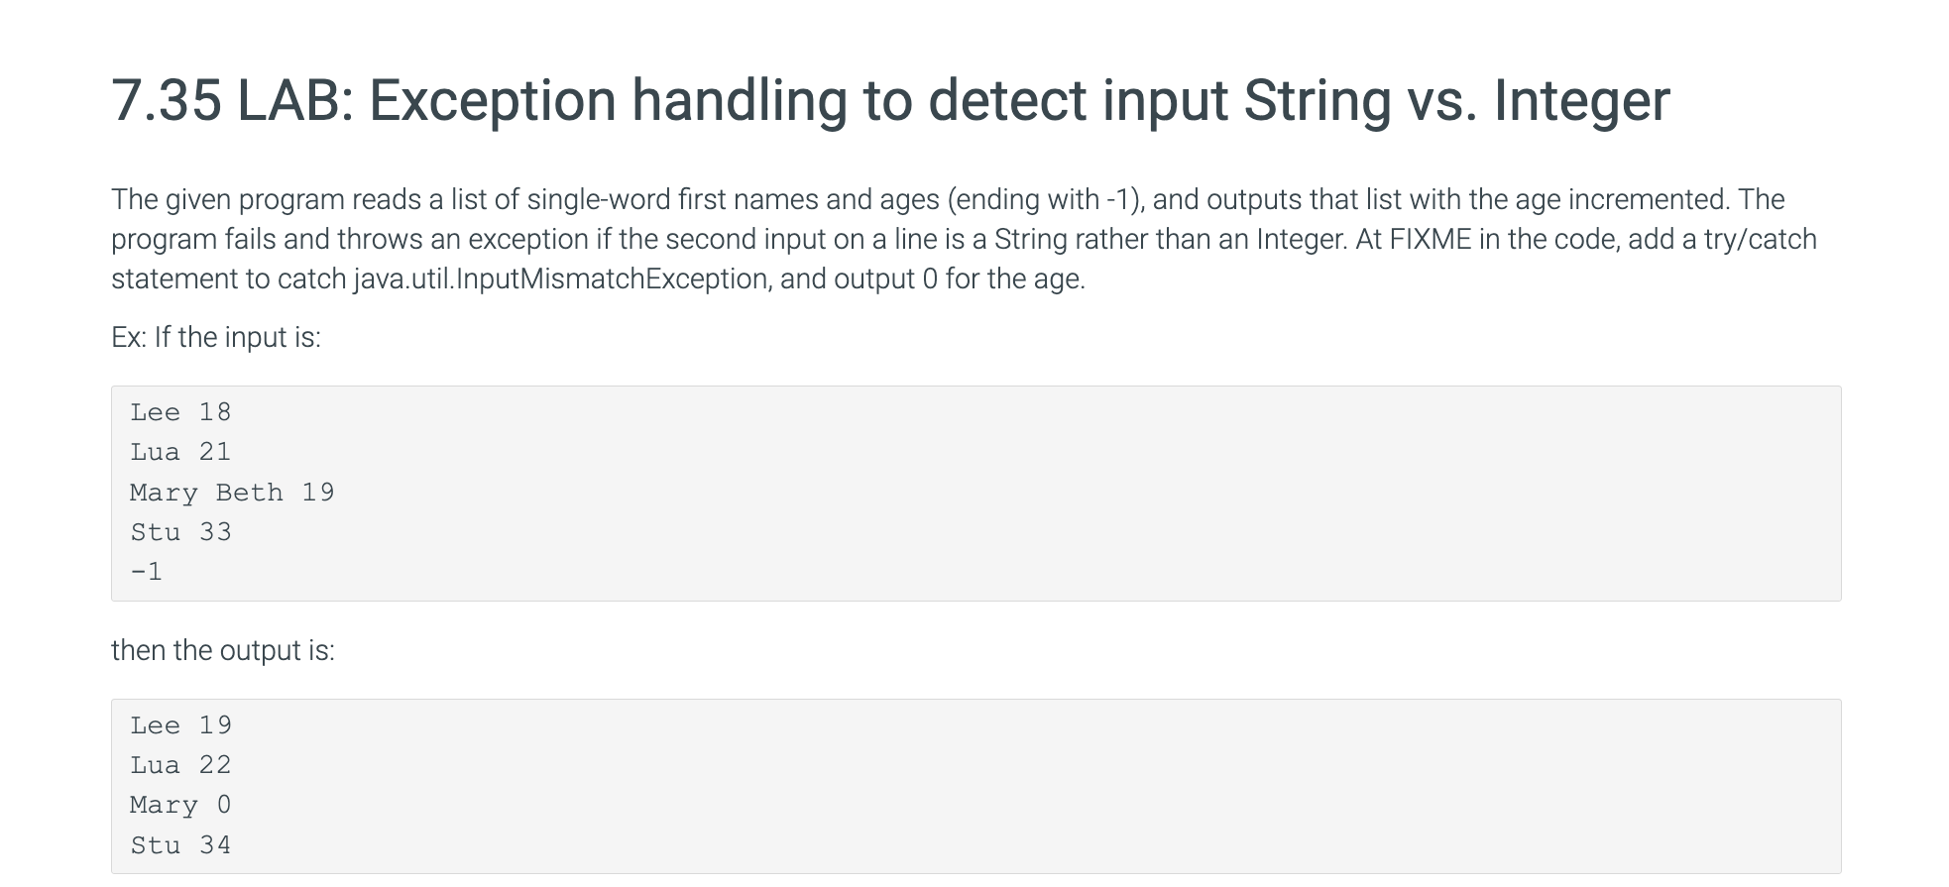Click the word 'Integer' in the heading
Image resolution: width=1949 pixels, height=887 pixels.
[1582, 101]
